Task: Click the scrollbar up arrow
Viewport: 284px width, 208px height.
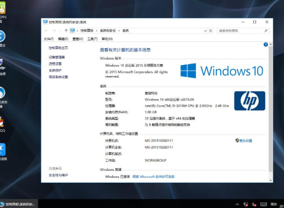Action: (x=271, y=44)
